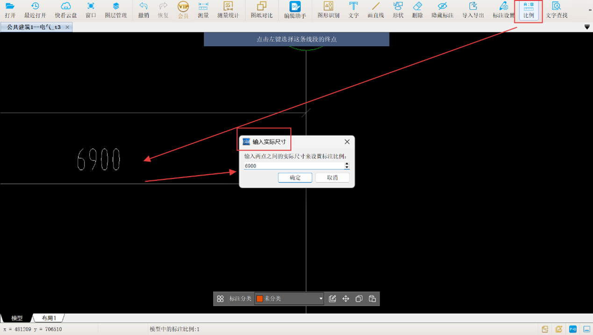The image size is (593, 335).
Task: Open the 图纸对比 drawing compare tool
Action: click(261, 10)
